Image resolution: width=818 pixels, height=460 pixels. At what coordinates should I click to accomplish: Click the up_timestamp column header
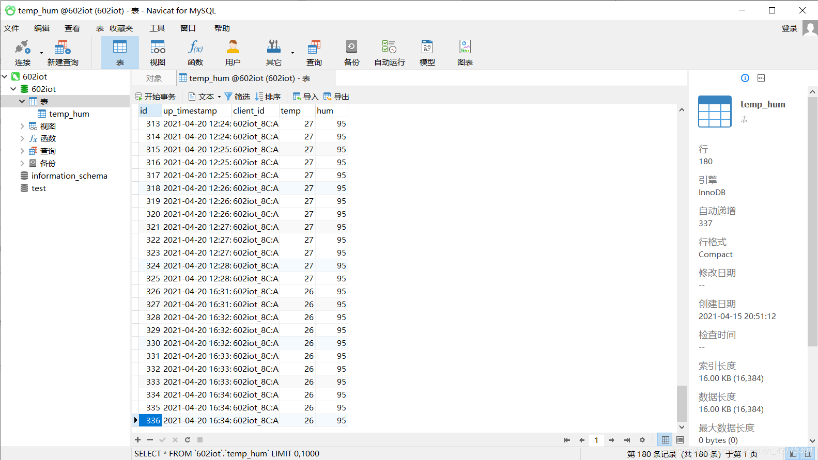pos(196,110)
